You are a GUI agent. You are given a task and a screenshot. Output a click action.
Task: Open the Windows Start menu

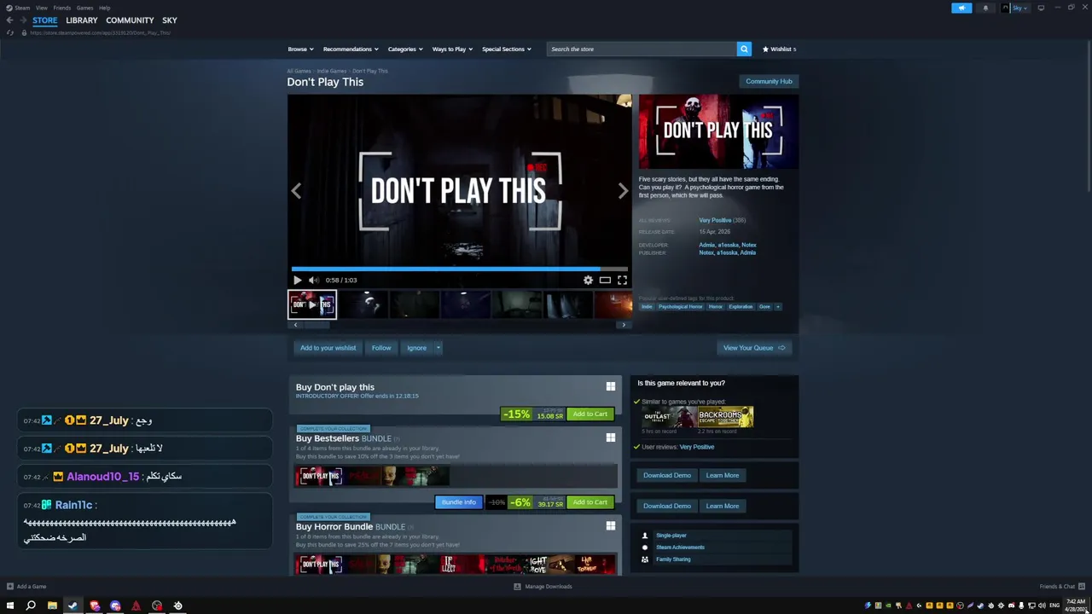10,605
